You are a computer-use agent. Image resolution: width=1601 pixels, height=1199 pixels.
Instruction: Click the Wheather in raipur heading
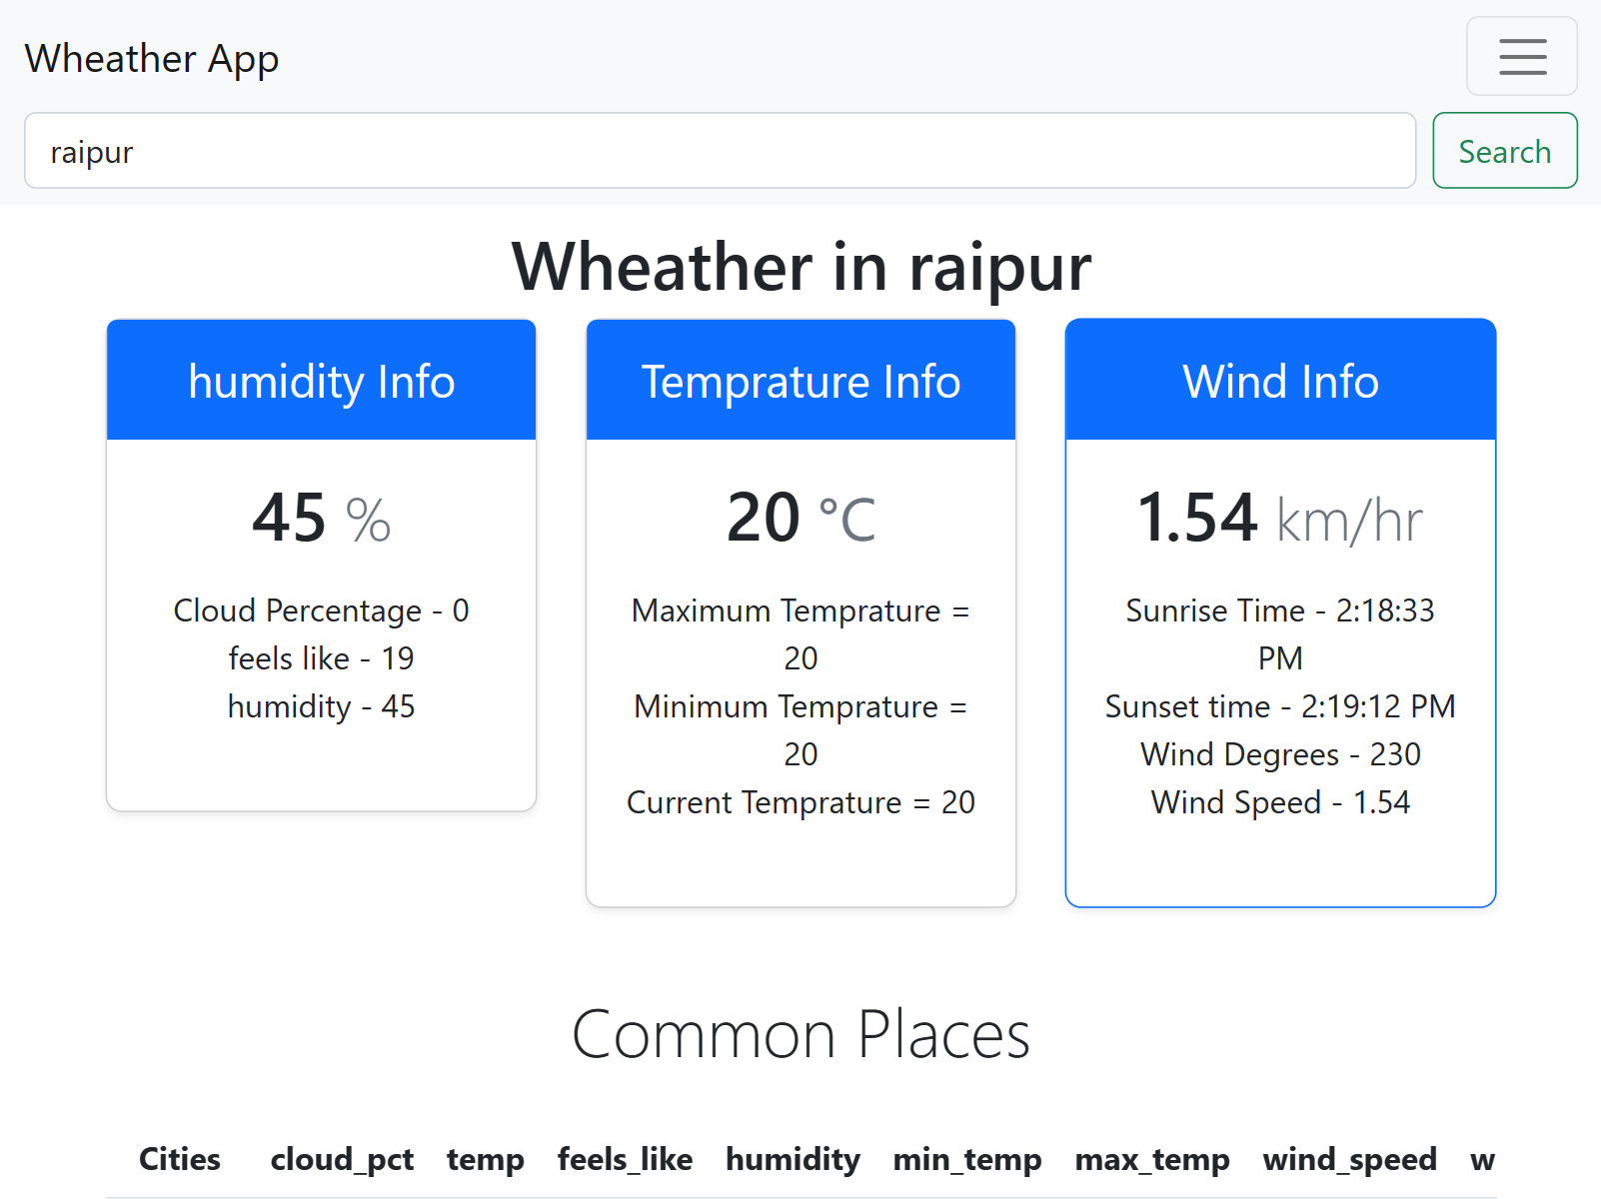coord(800,267)
